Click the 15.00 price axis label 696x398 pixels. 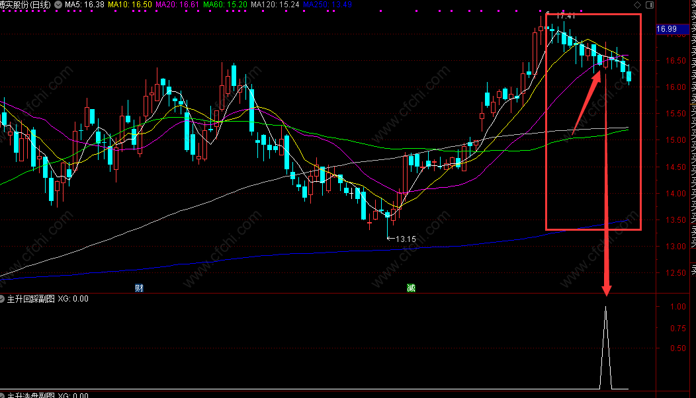point(675,140)
